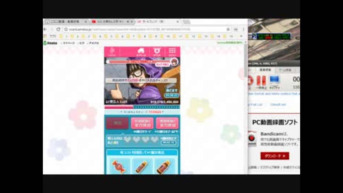Click the red ダウンロード button
The height and width of the screenshot is (193, 343).
click(275, 156)
